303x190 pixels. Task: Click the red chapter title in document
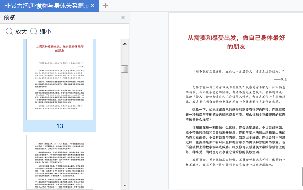click(x=236, y=42)
